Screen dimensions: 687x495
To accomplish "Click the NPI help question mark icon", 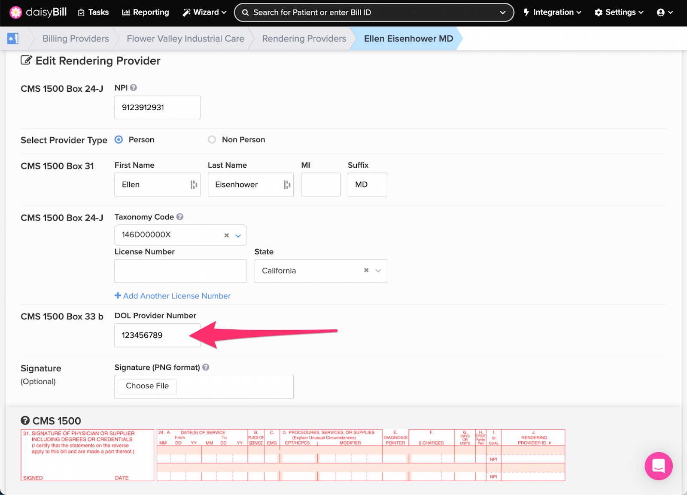I will pyautogui.click(x=134, y=88).
